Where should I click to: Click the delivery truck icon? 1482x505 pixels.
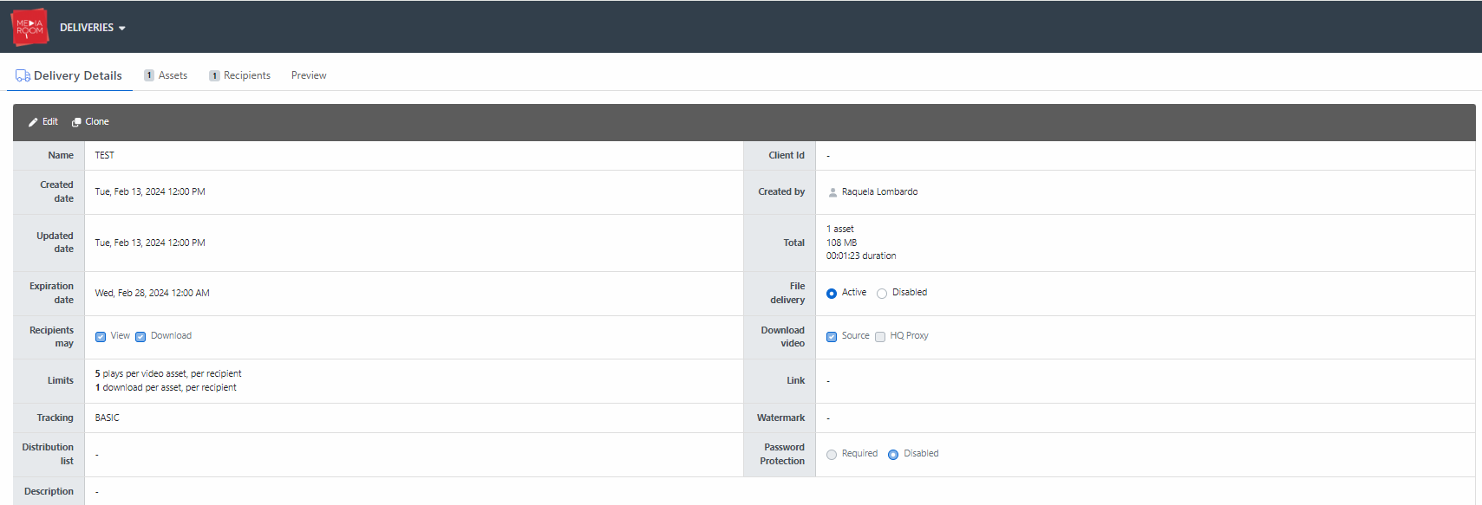pos(23,75)
